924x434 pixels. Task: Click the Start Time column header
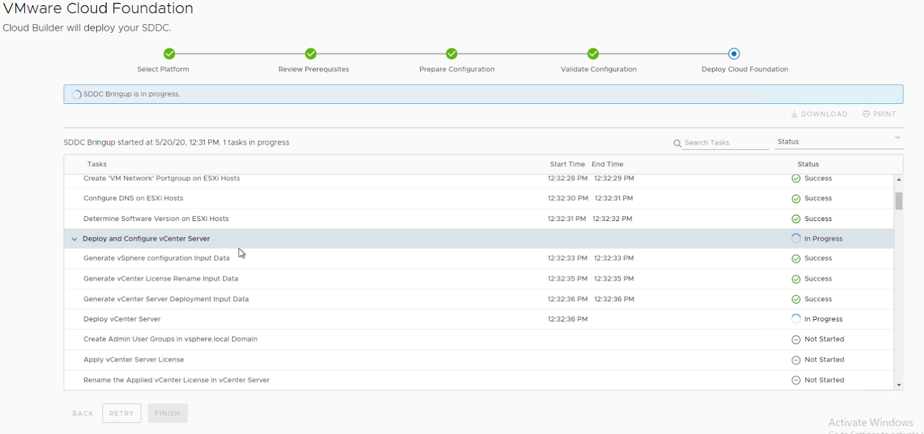click(567, 164)
